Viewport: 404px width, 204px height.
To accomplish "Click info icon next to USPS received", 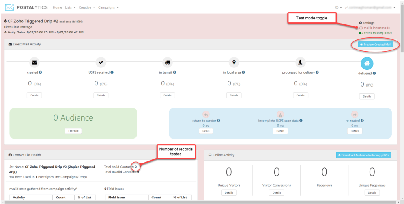I will pos(112,72).
